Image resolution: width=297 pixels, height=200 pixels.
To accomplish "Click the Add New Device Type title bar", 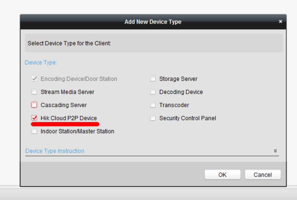I will click(153, 22).
